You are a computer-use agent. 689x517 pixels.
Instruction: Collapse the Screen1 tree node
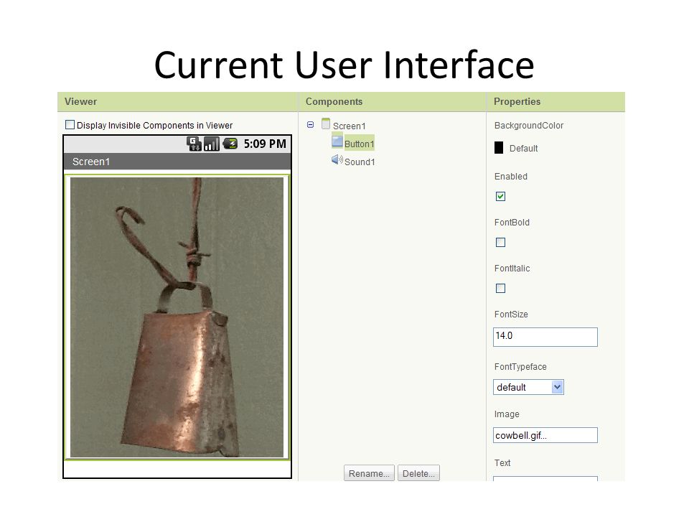click(310, 125)
